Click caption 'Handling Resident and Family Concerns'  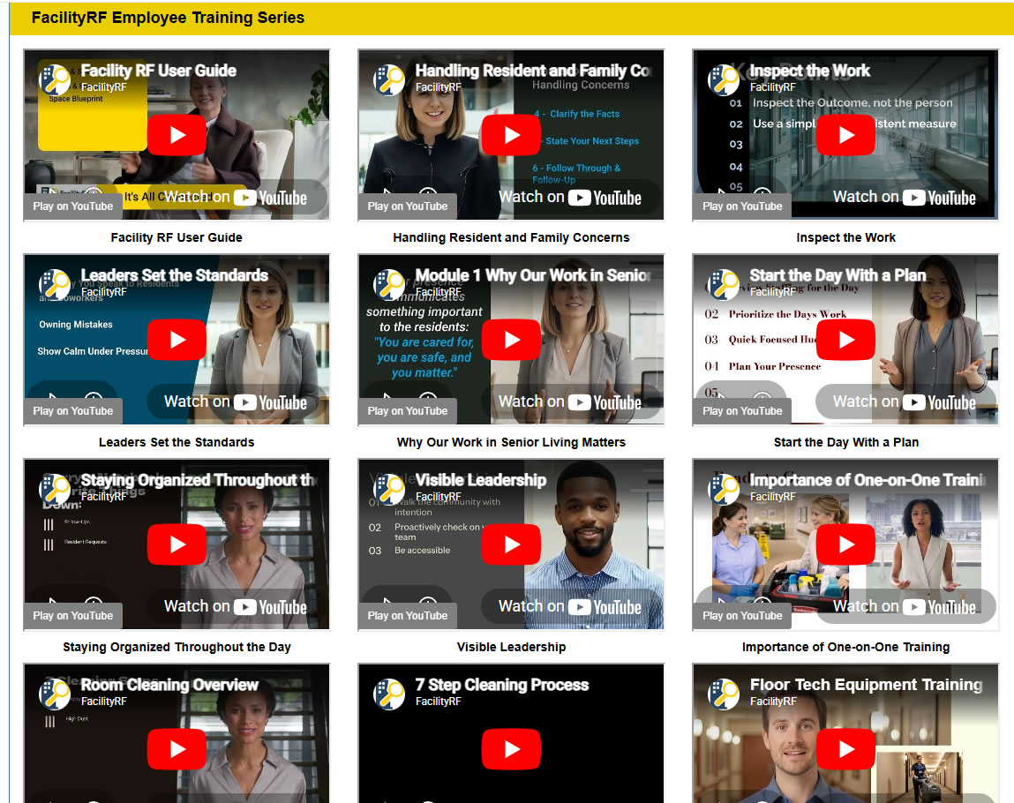[511, 237]
